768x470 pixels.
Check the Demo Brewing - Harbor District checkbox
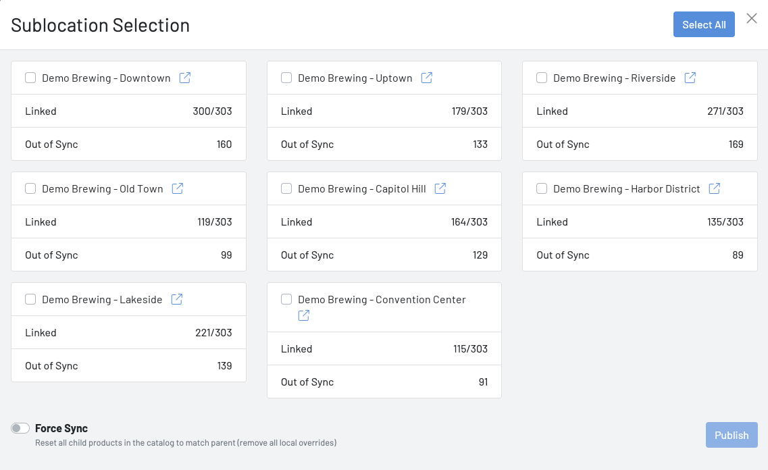542,188
